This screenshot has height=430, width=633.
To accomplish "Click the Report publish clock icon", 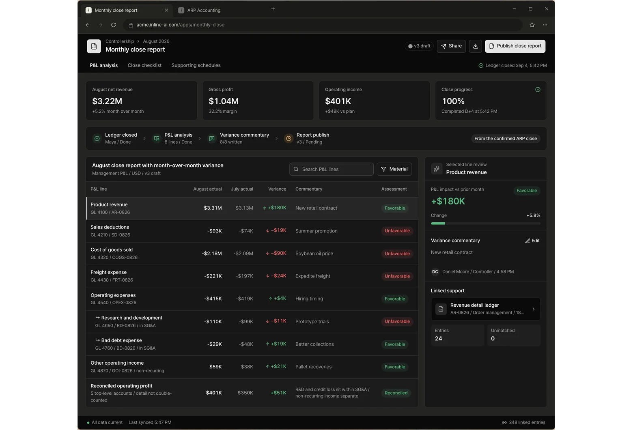I will 289,139.
